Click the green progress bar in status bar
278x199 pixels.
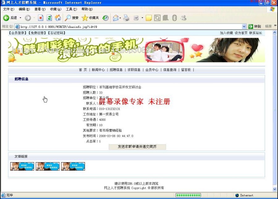(188, 195)
